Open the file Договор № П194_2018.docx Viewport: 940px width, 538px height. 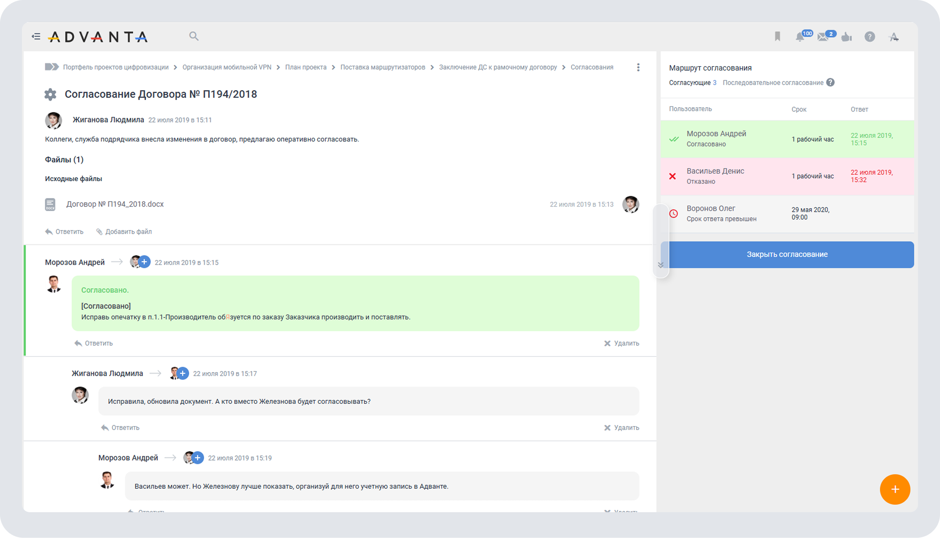pos(115,204)
